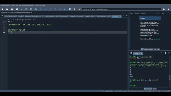171x96 pixels.
Task: Open the Consoles menu
Action: point(26,6)
